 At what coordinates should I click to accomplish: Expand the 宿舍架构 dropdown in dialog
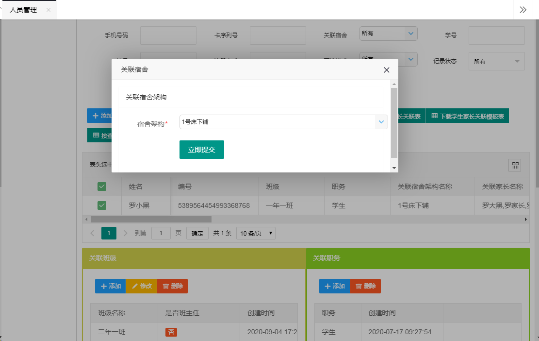381,122
